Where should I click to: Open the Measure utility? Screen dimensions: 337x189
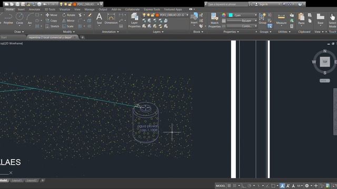click(281, 19)
